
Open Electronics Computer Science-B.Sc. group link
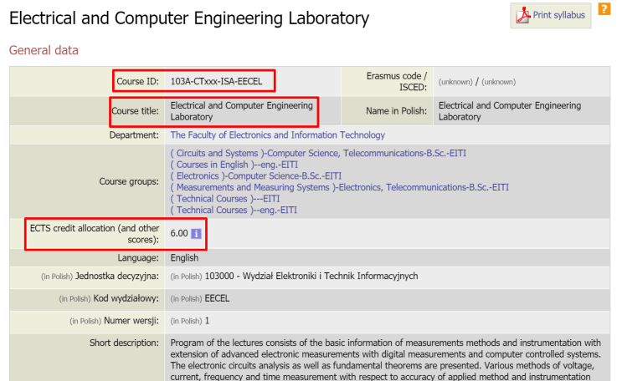(256, 175)
